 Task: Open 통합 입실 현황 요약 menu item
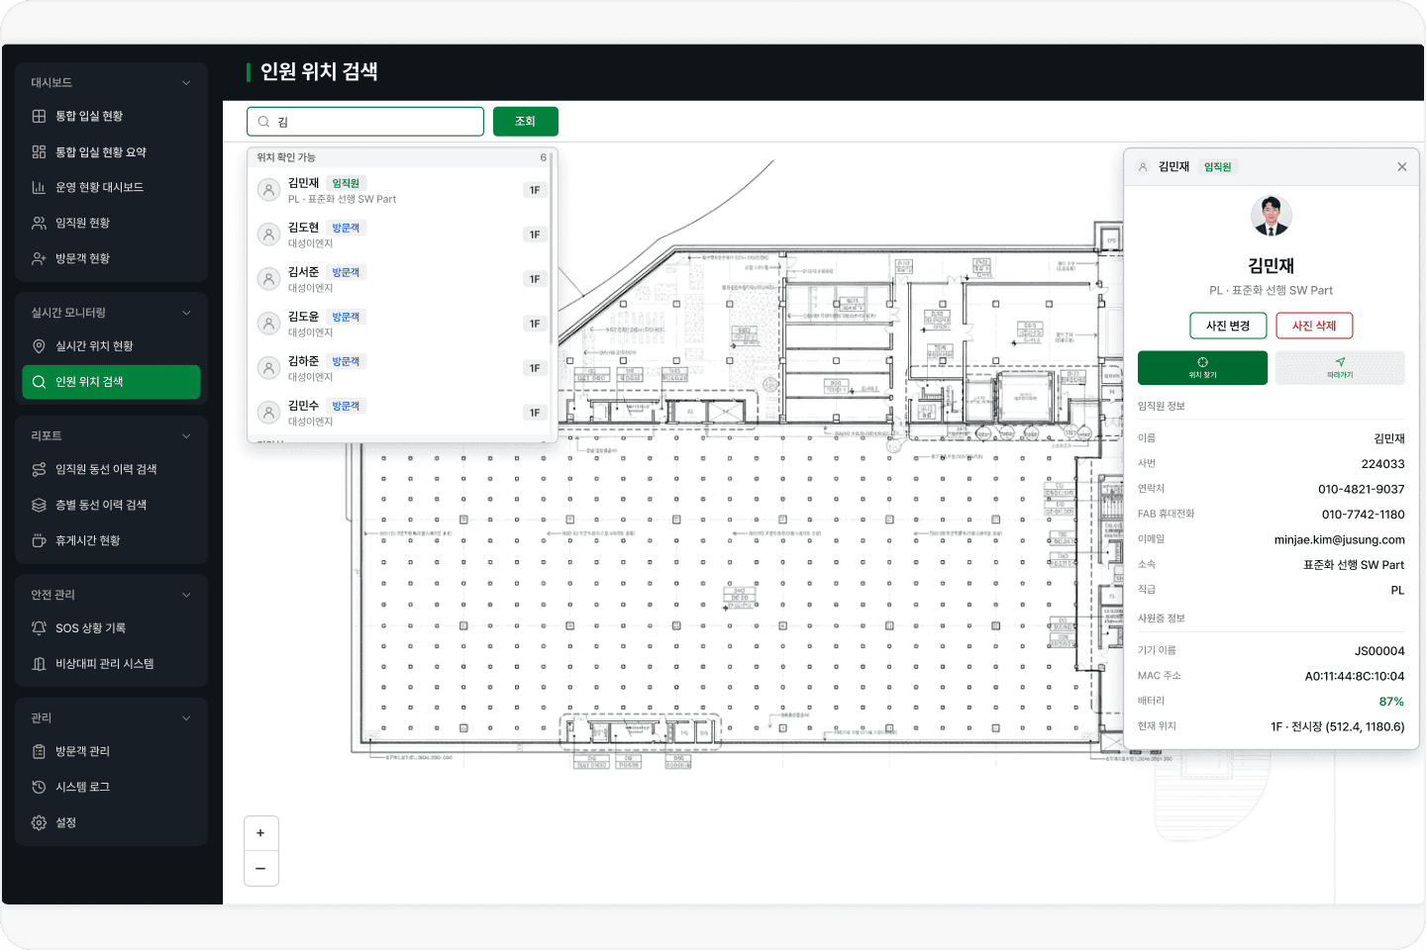click(111, 151)
